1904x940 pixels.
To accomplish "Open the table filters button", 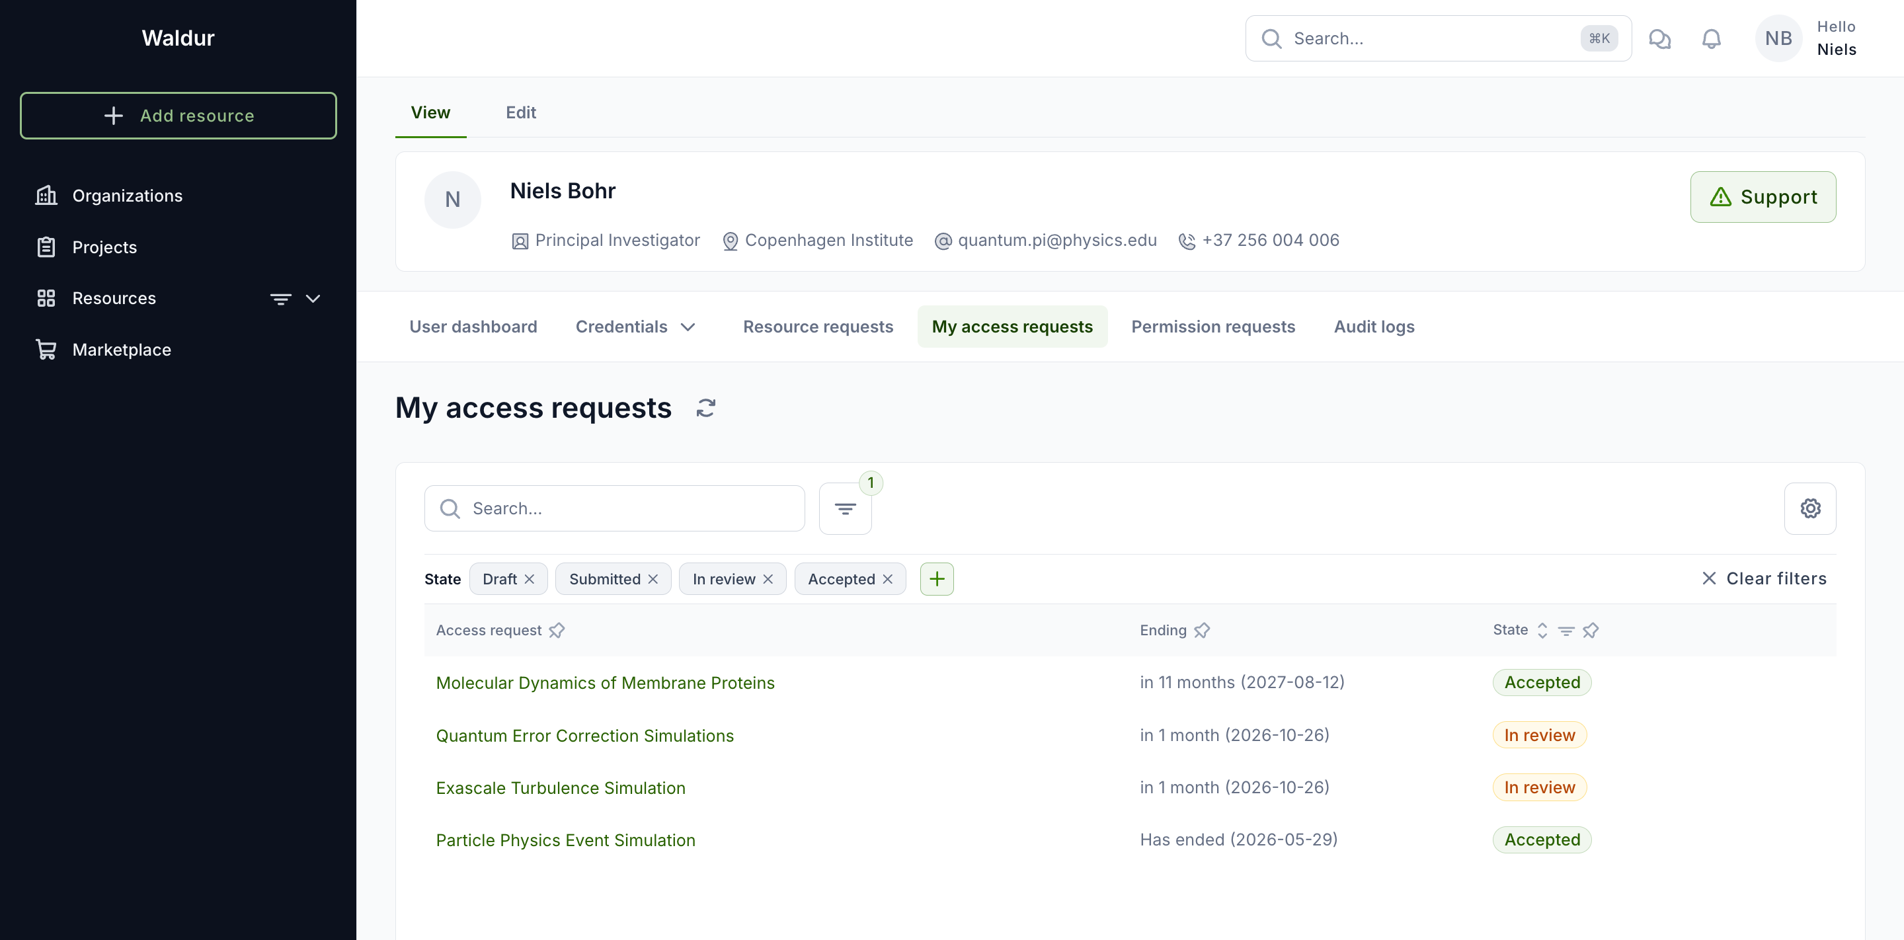I will click(845, 508).
